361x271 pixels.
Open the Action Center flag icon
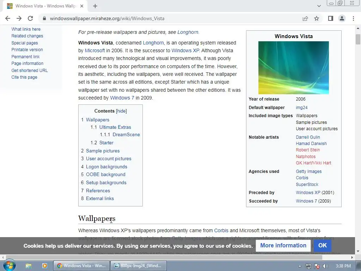[317, 266]
